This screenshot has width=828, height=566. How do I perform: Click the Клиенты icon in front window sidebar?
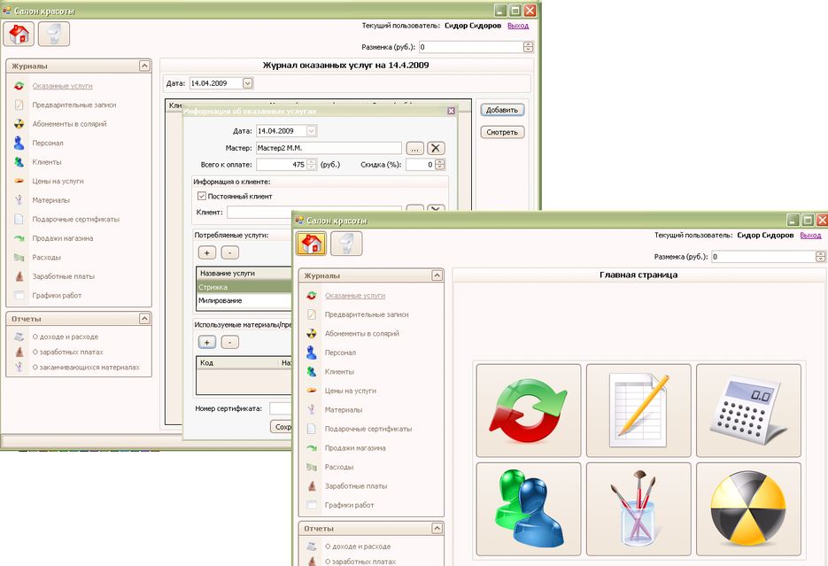pyautogui.click(x=312, y=372)
